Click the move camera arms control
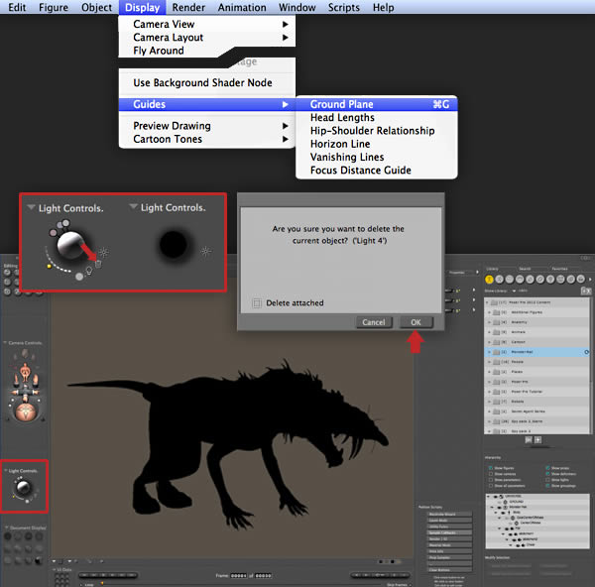Screen dimensions: 595x587 [x=25, y=392]
